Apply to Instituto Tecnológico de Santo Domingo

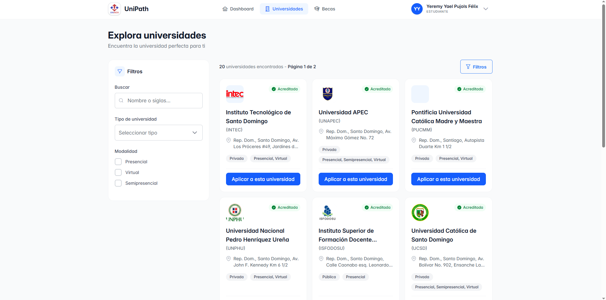tap(263, 179)
